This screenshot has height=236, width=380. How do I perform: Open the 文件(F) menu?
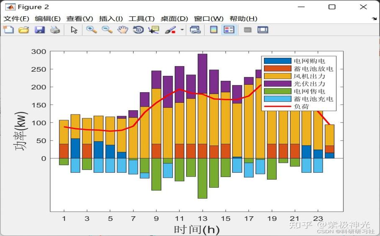pyautogui.click(x=16, y=18)
